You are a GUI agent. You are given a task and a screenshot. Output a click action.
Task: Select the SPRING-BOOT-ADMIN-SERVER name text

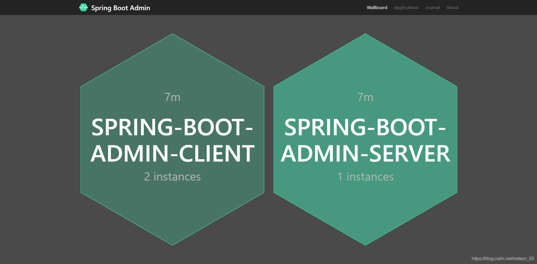tap(365, 140)
